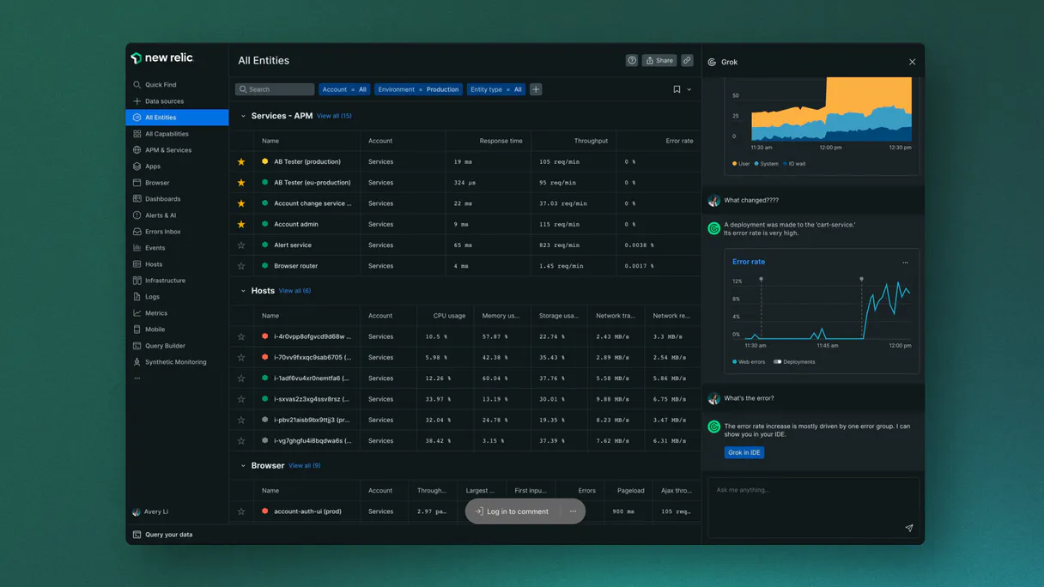
Task: Open help via the question mark icon
Action: click(x=632, y=60)
